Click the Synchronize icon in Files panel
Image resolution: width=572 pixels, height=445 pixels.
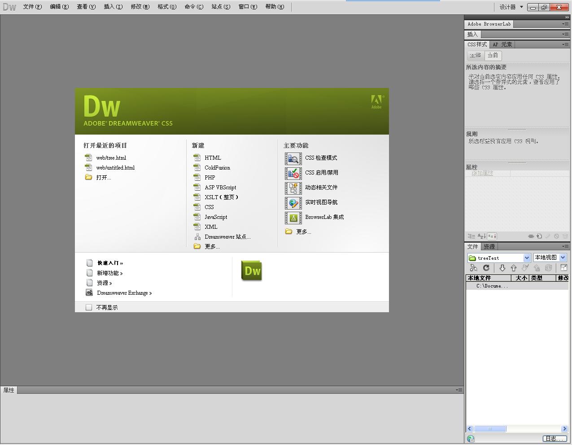pos(548,268)
